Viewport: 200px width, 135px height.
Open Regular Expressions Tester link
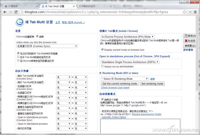147,114
